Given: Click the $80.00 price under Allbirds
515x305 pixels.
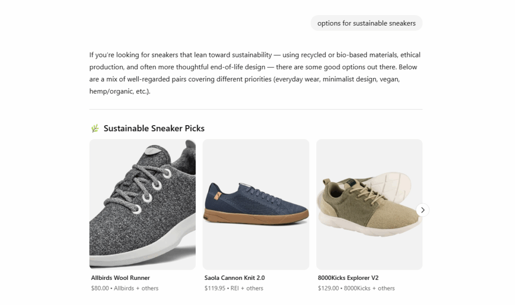Looking at the screenshot, I should coord(101,288).
